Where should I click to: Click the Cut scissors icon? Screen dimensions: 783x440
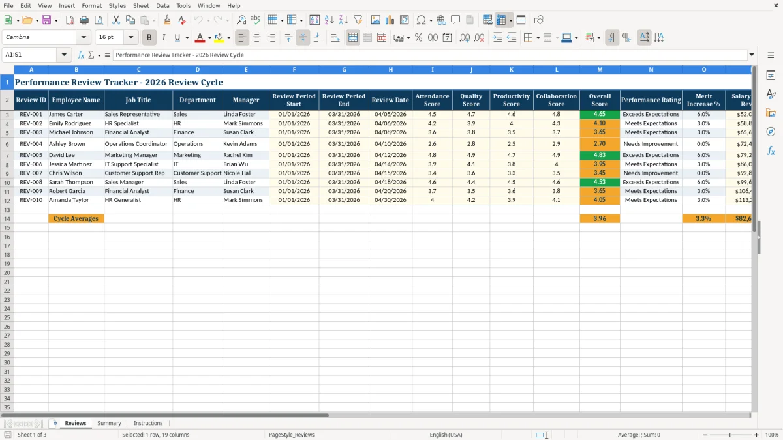[116, 20]
